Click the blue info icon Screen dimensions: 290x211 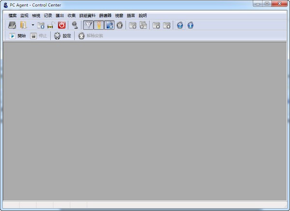click(x=190, y=25)
